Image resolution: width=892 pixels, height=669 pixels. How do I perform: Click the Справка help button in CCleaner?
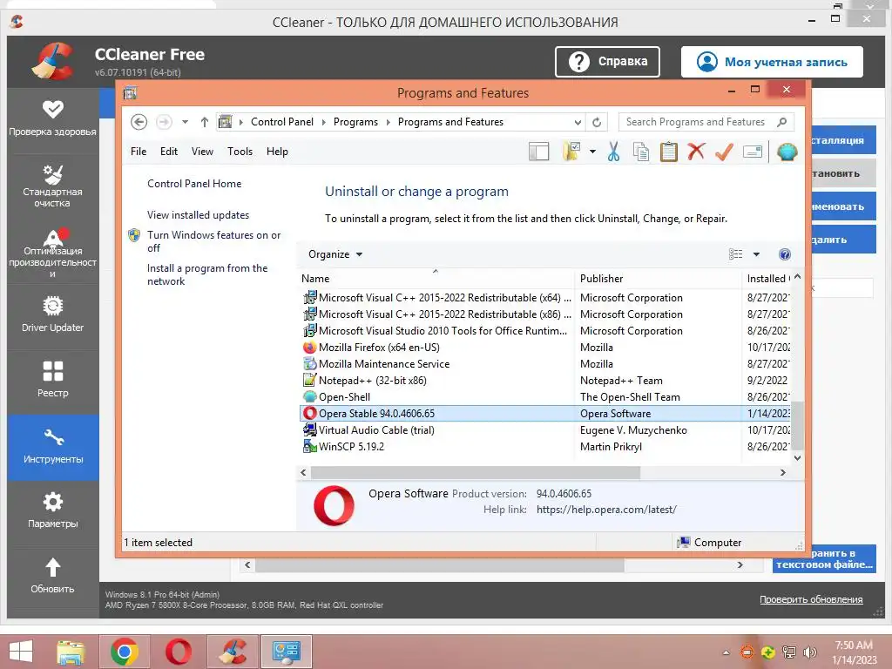607,62
